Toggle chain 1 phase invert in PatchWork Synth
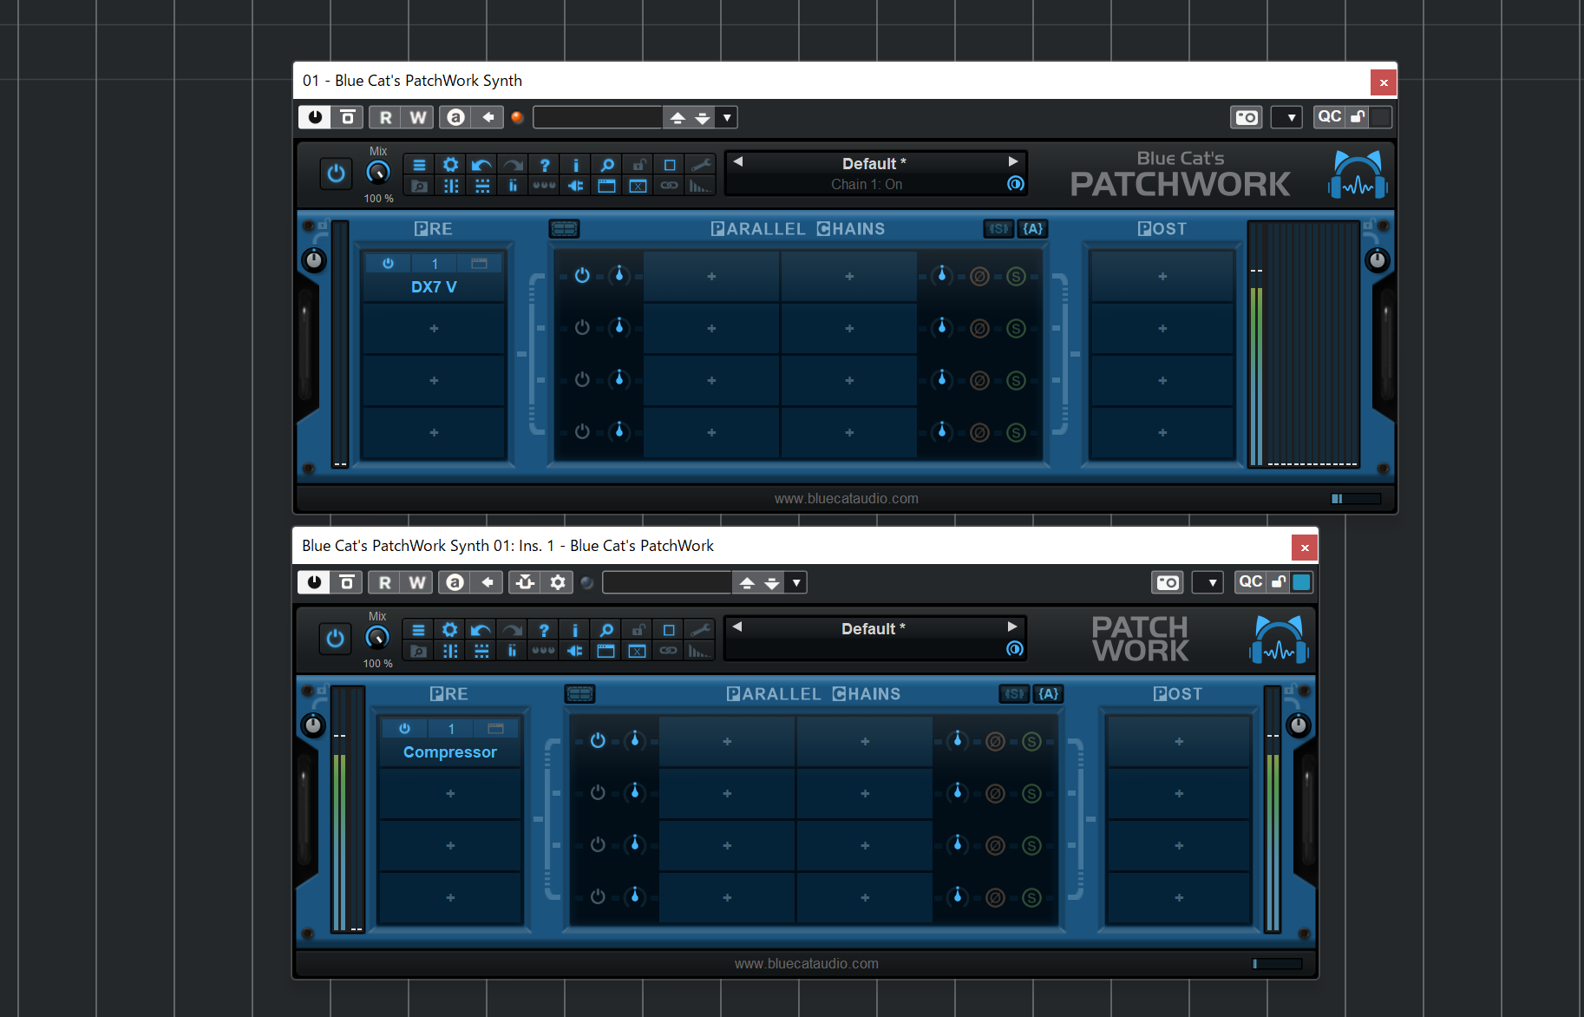The width and height of the screenshot is (1584, 1017). click(x=979, y=277)
